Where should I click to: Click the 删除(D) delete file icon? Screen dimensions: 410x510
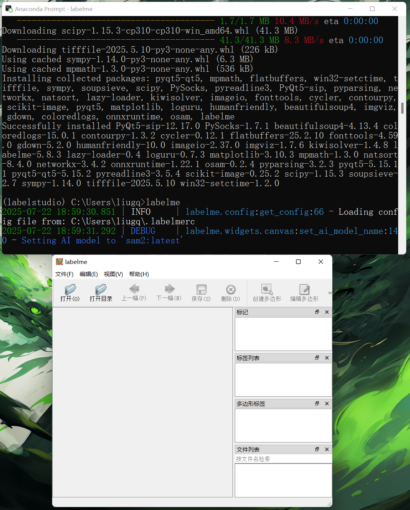click(x=231, y=289)
